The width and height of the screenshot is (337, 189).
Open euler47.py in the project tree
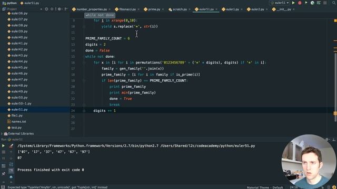coord(19,79)
